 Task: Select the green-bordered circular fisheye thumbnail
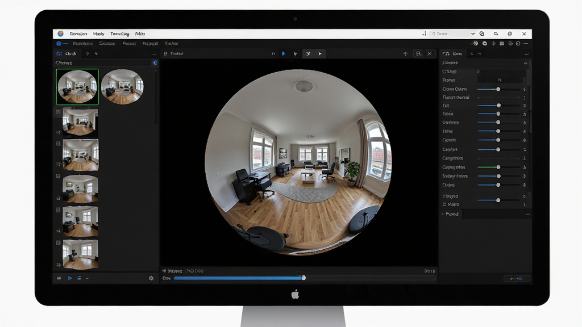point(77,87)
